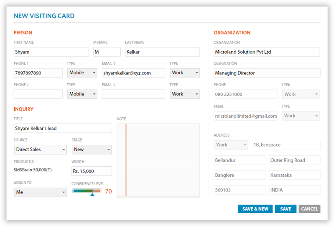Click the organization Email field
The width and height of the screenshot is (334, 227).
click(245, 116)
